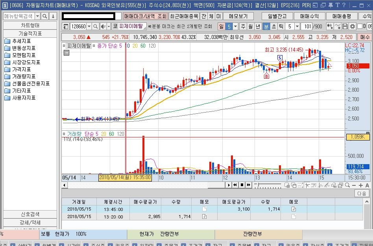
Task: Click the fast-forward button under the chart
Action: 249,185
